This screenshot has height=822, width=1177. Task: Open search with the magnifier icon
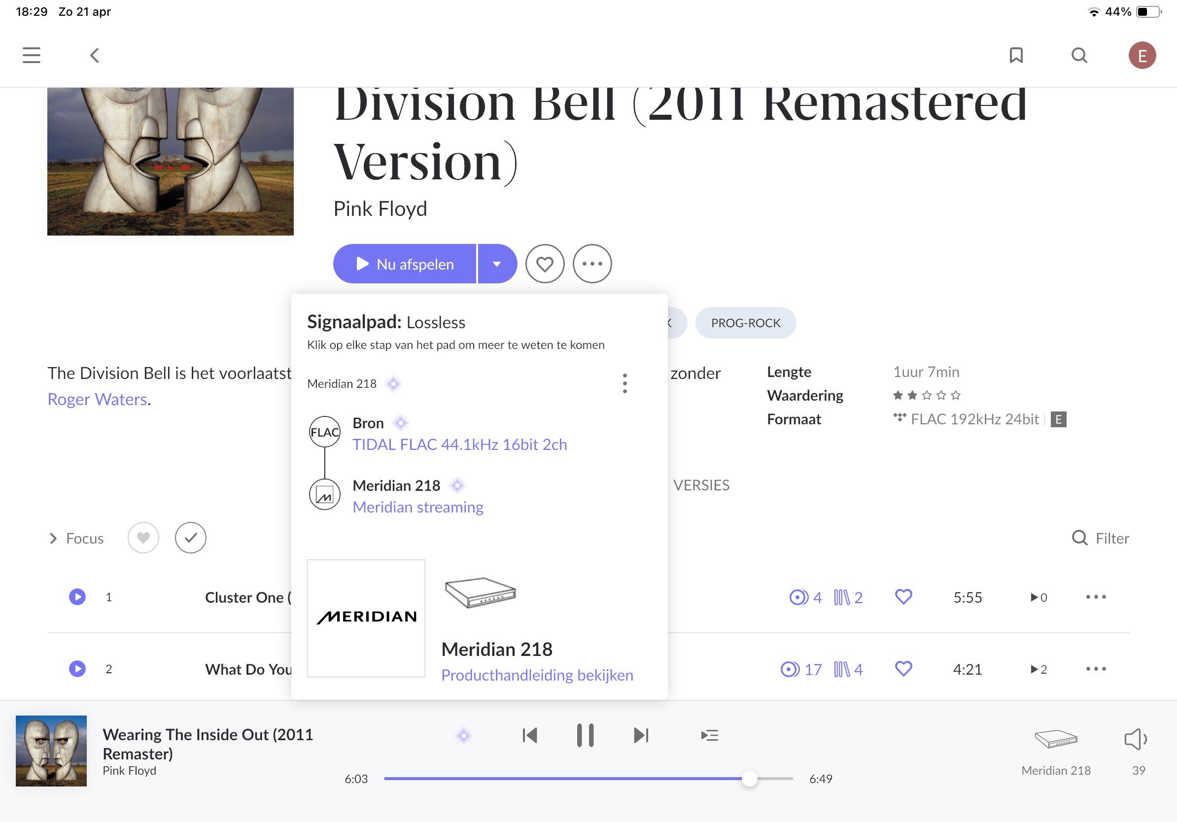point(1079,55)
